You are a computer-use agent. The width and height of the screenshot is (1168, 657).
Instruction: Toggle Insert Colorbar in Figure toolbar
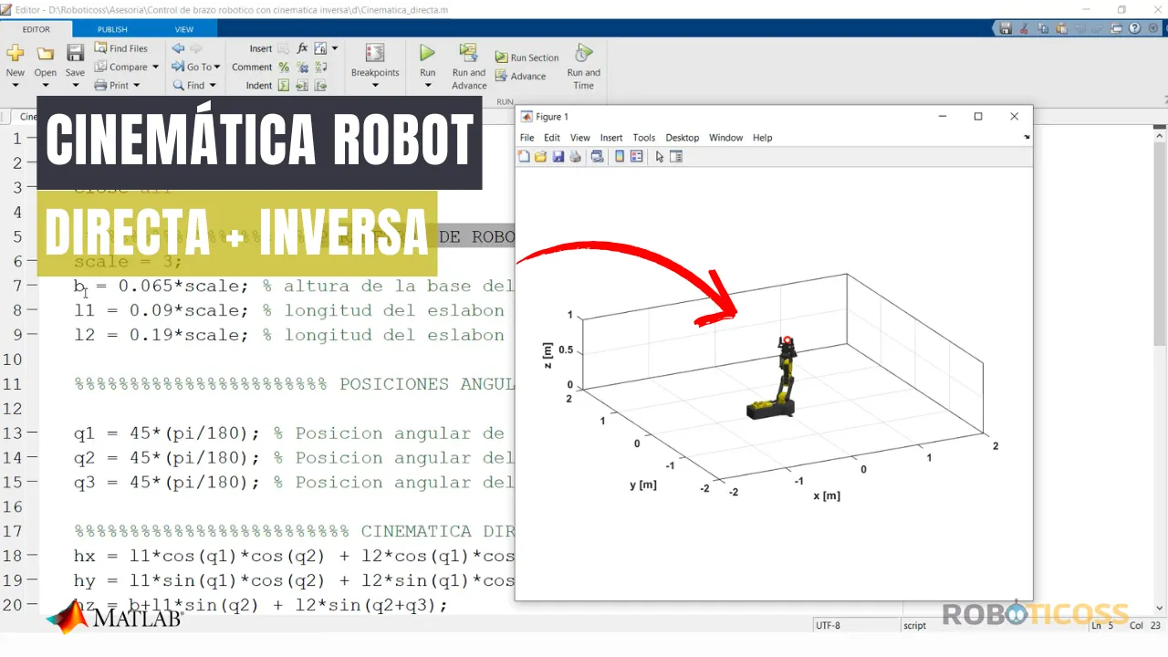pyautogui.click(x=620, y=157)
